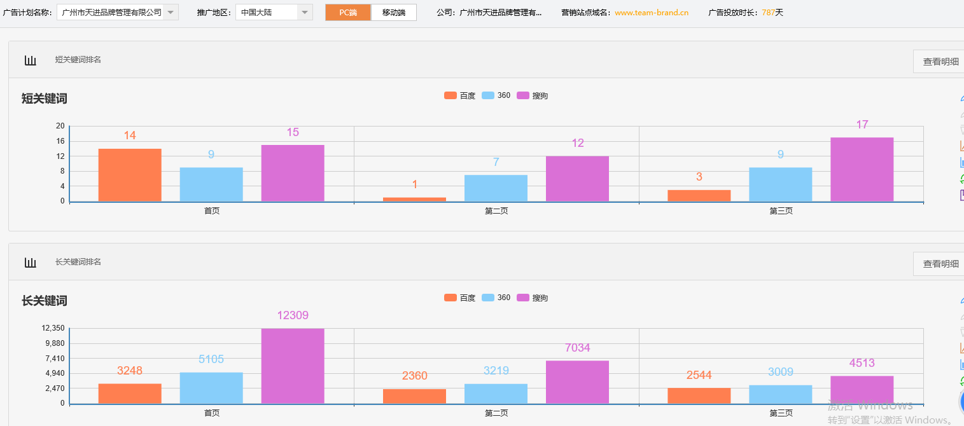The image size is (964, 426).
Task: Click the bar chart icon next to 长关键词排名
Action: click(x=30, y=262)
